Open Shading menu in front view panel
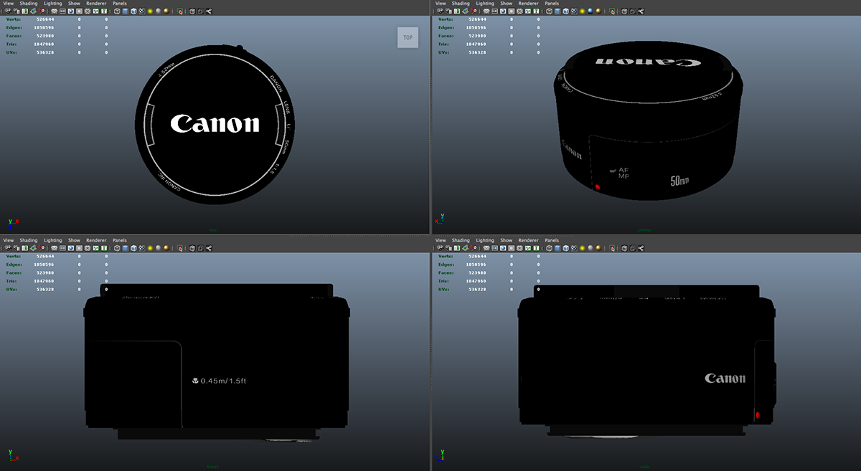 tap(29, 240)
